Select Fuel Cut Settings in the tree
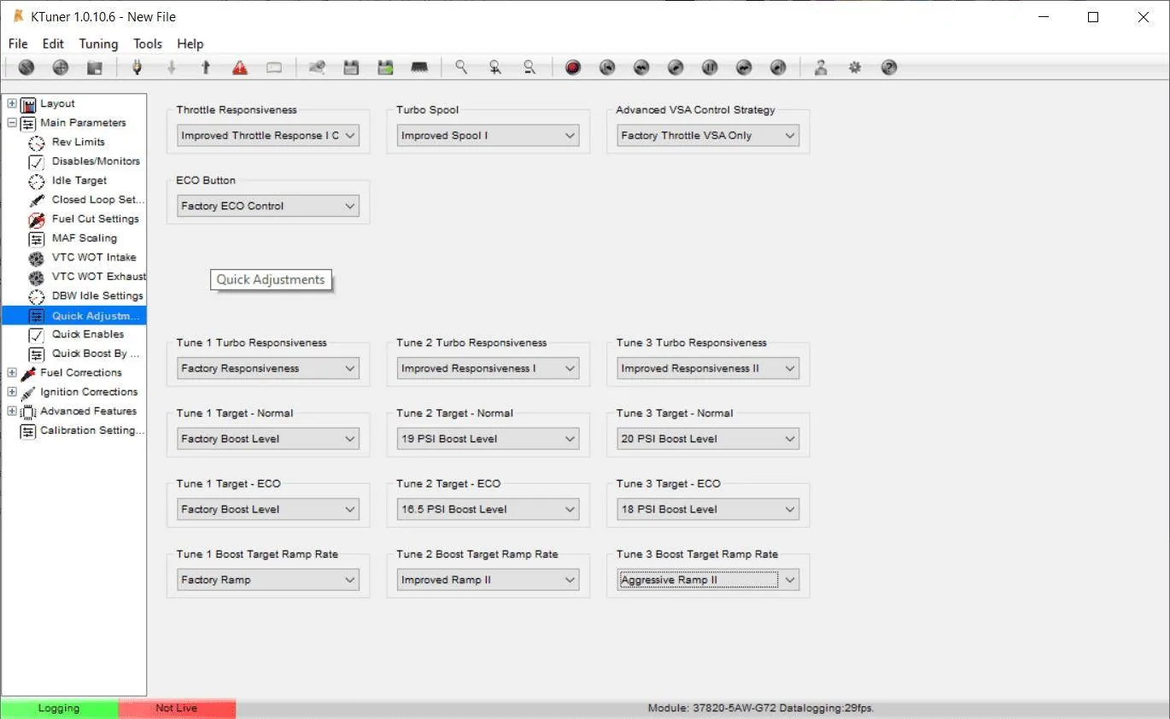 coord(95,219)
